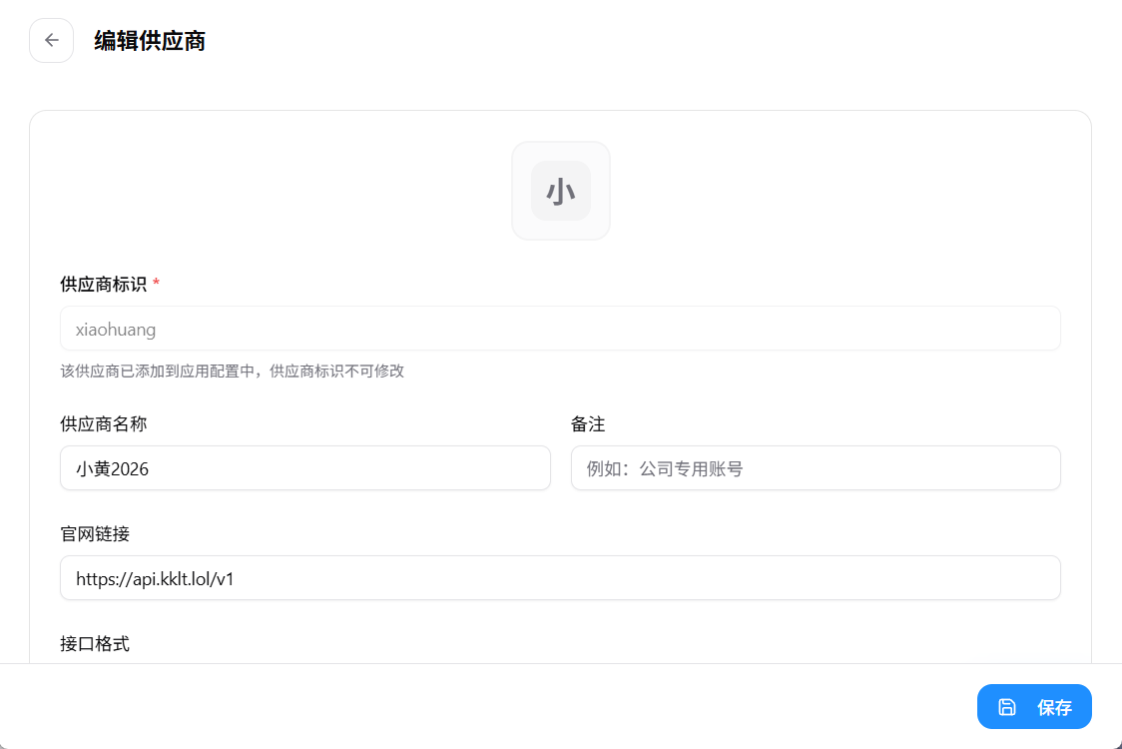Viewport: 1122px width, 749px height.
Task: Click the 小 supplier avatar icon
Action: pos(561,191)
